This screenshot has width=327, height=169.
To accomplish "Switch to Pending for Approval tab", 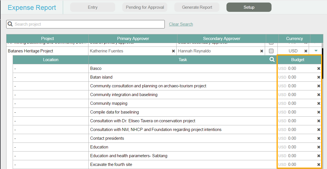I will click(145, 7).
